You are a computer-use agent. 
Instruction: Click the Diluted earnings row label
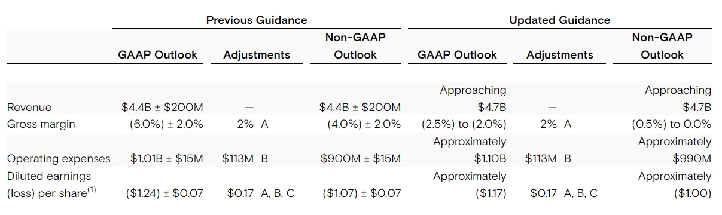tap(49, 176)
